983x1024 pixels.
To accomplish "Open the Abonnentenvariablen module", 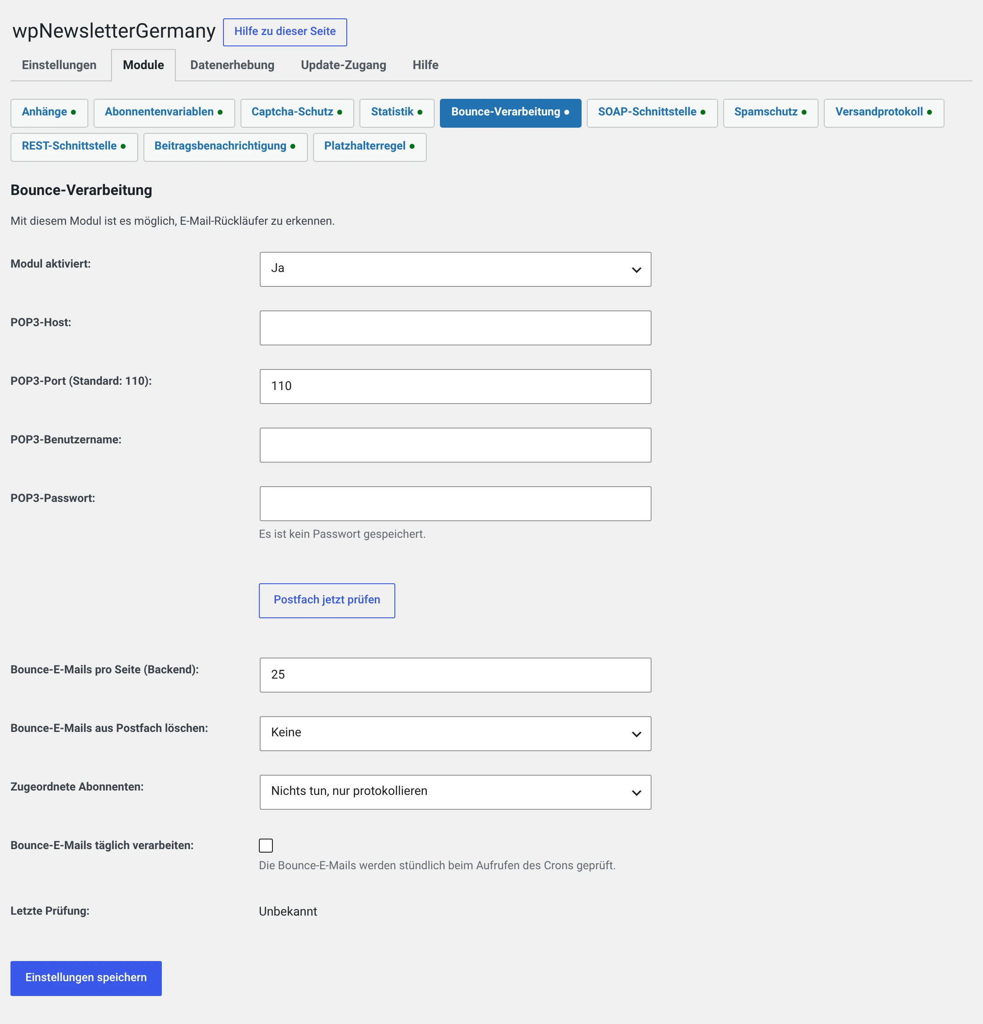I will 164,112.
